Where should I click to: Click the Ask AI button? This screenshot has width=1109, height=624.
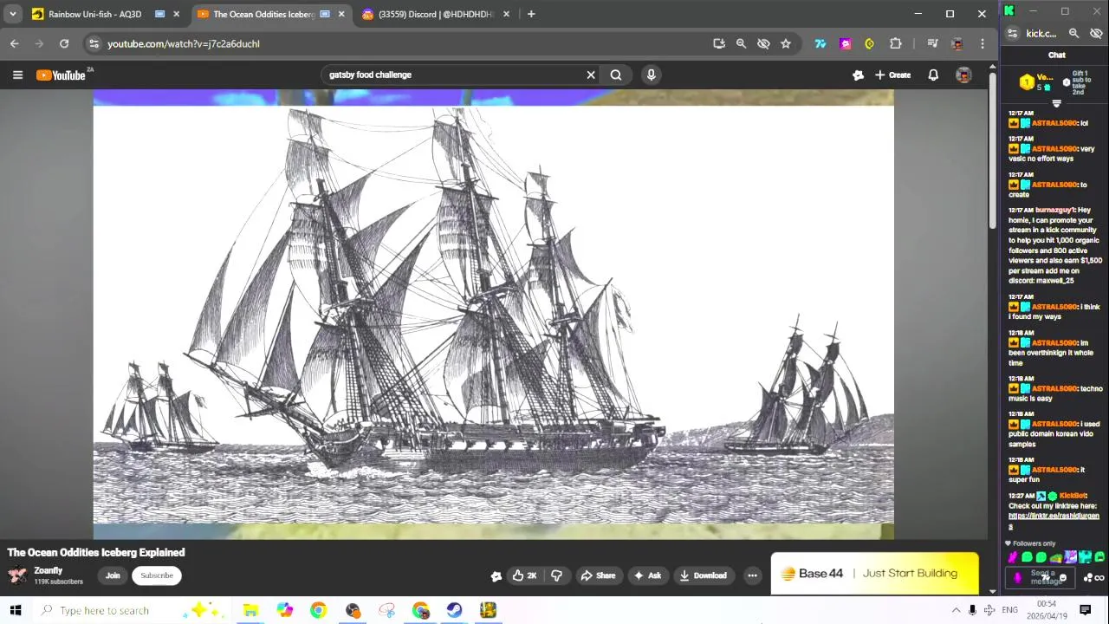[647, 575]
